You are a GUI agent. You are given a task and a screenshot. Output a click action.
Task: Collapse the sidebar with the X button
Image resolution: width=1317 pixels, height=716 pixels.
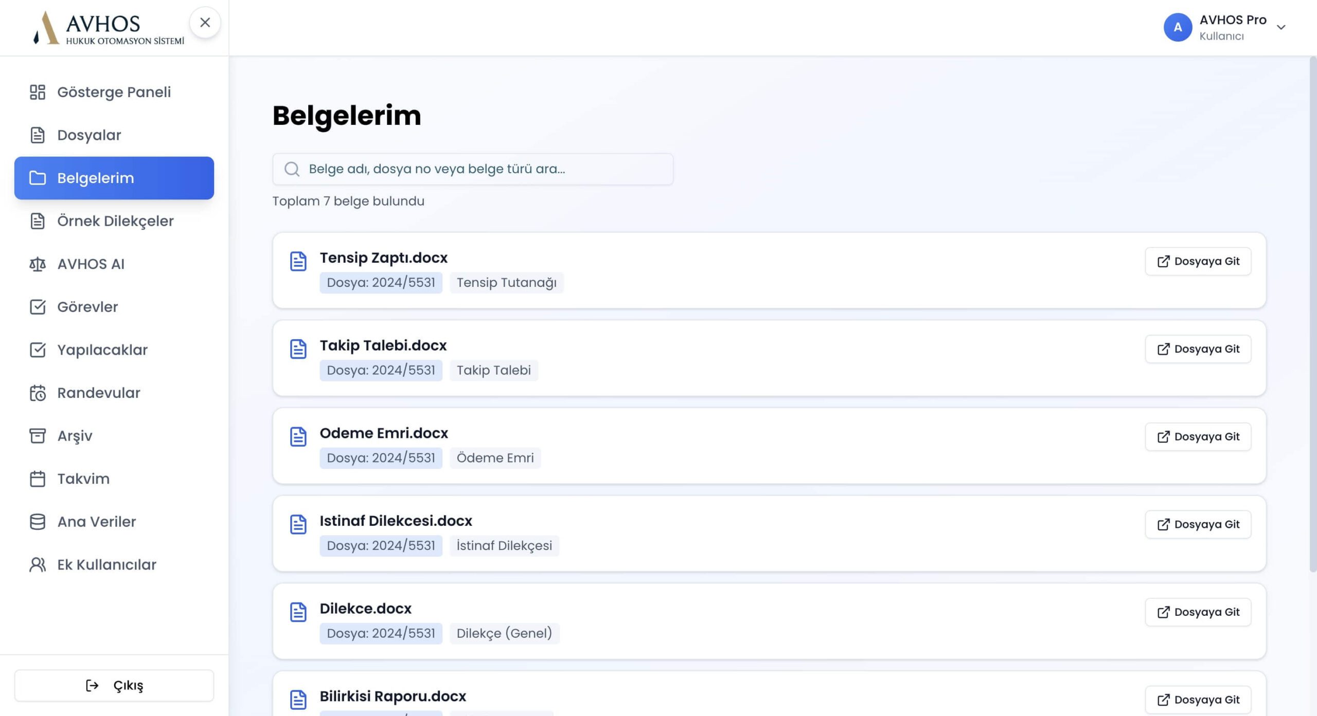[205, 23]
